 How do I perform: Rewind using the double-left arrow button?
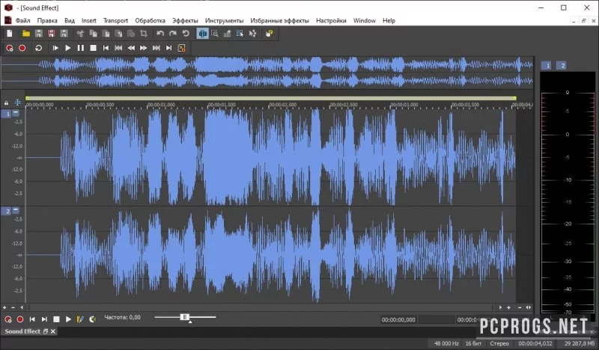pyautogui.click(x=131, y=48)
